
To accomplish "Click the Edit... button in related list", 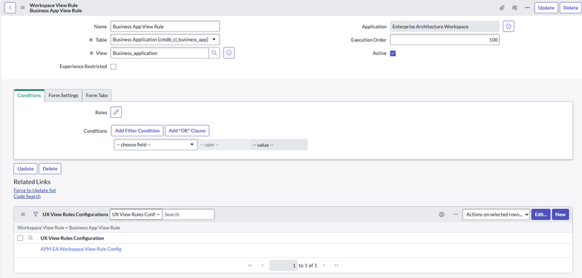I will pyautogui.click(x=540, y=214).
